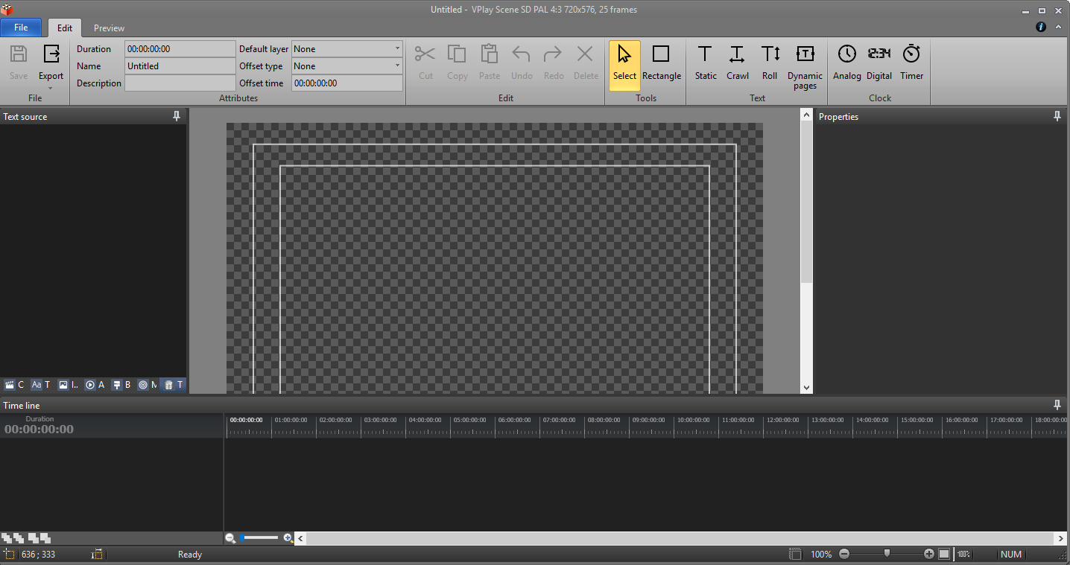Click the 05:00:00:00 timeline ruler marker
The image size is (1070, 565).
pyautogui.click(x=470, y=420)
